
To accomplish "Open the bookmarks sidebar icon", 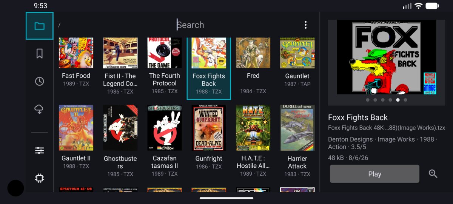I will tap(39, 54).
